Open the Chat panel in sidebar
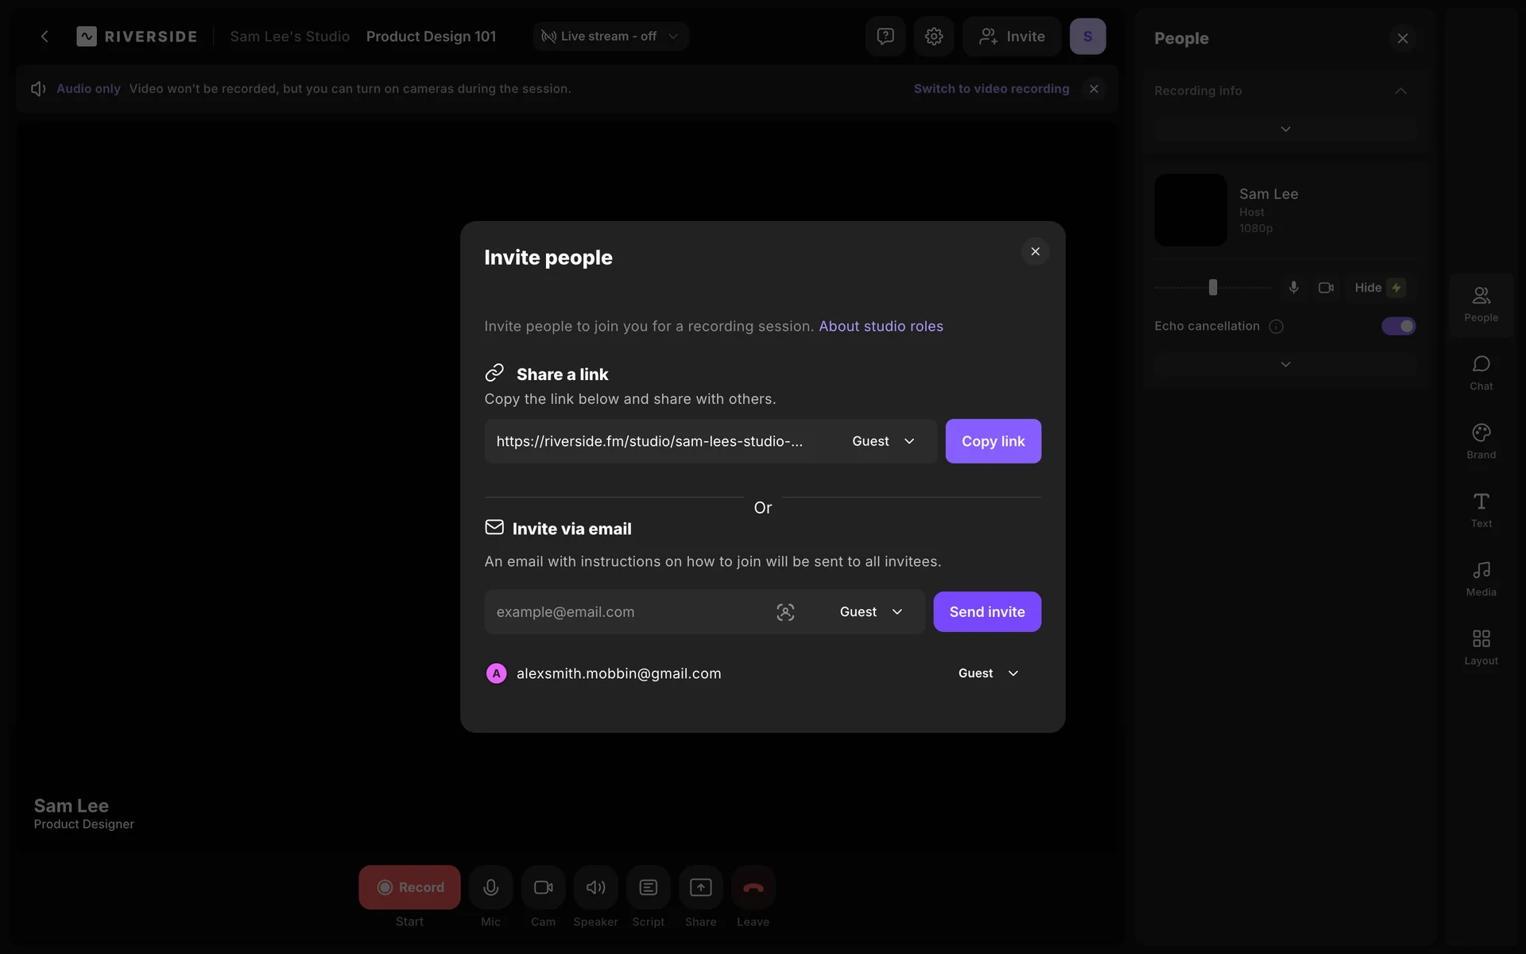Viewport: 1526px width, 954px height. [1481, 373]
